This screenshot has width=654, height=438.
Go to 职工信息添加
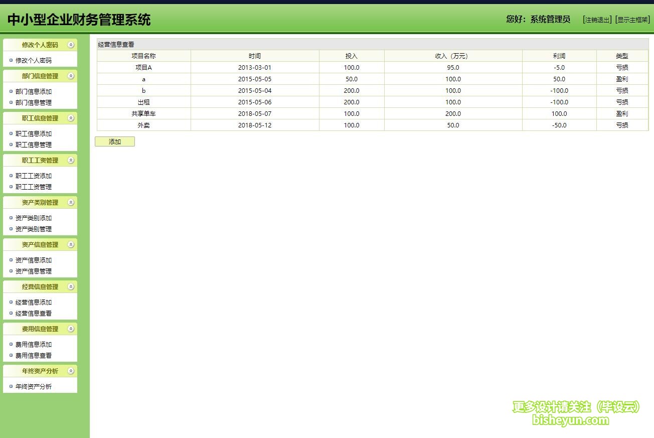(34, 134)
